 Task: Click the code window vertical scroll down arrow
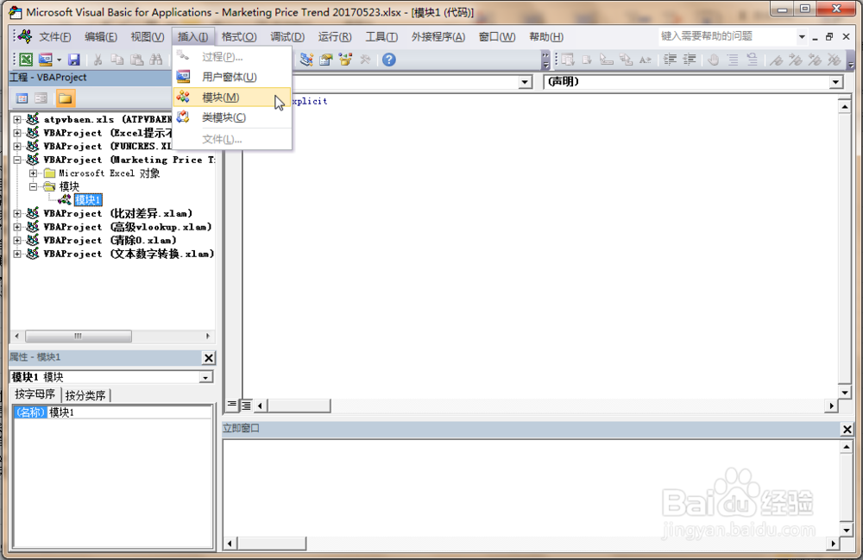pyautogui.click(x=845, y=393)
